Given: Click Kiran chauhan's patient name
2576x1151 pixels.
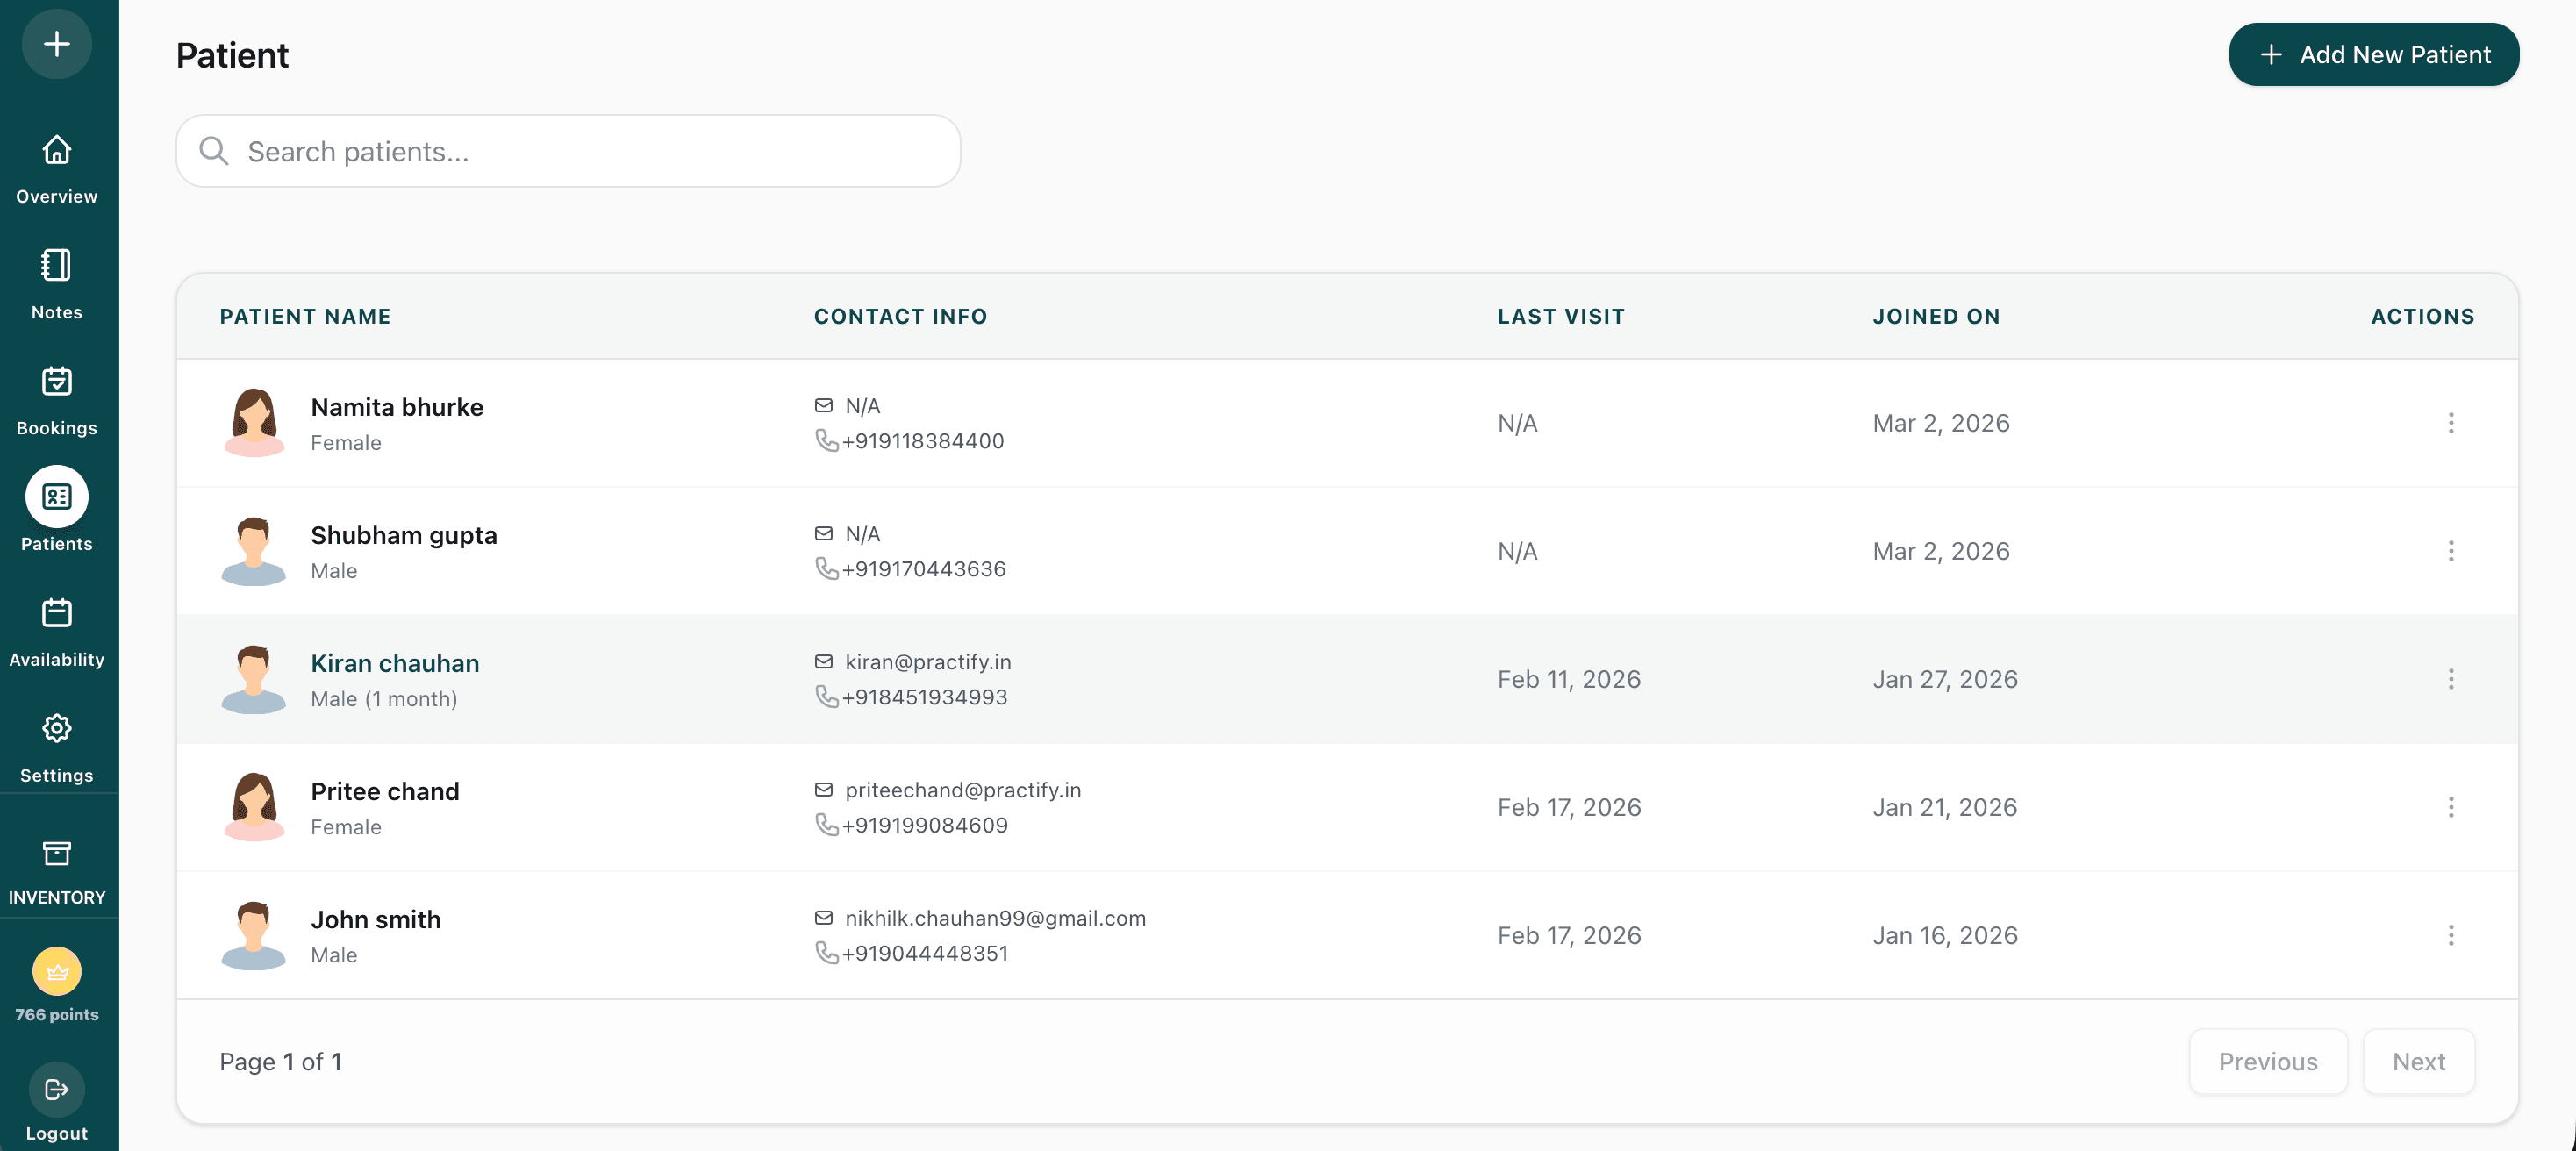Looking at the screenshot, I should [x=395, y=663].
